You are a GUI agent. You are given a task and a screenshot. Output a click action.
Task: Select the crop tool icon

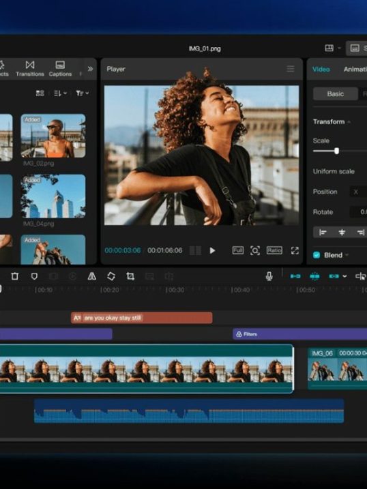click(x=130, y=276)
